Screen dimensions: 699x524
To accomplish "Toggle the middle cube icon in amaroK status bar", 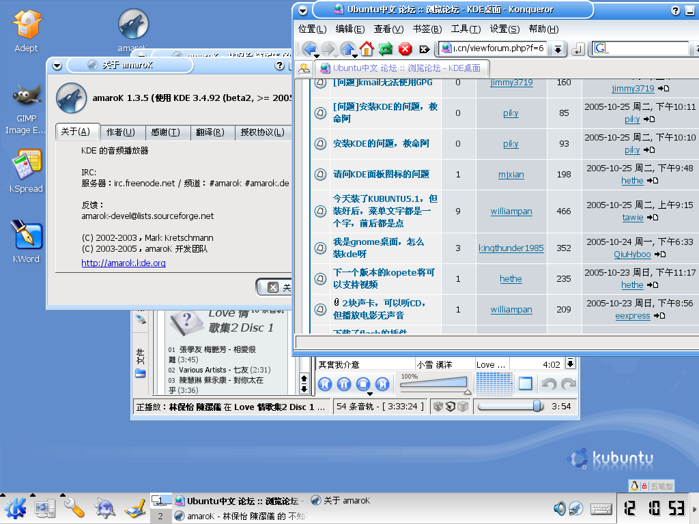I will pyautogui.click(x=451, y=407).
